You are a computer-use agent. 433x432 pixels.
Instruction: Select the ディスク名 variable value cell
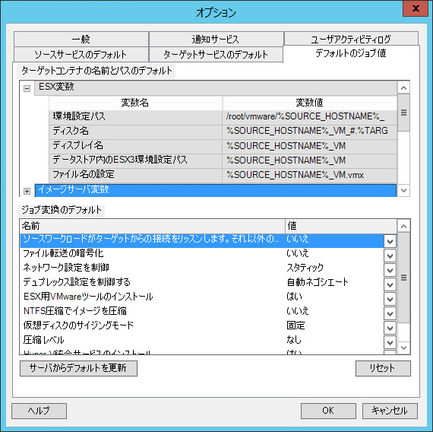coord(310,131)
